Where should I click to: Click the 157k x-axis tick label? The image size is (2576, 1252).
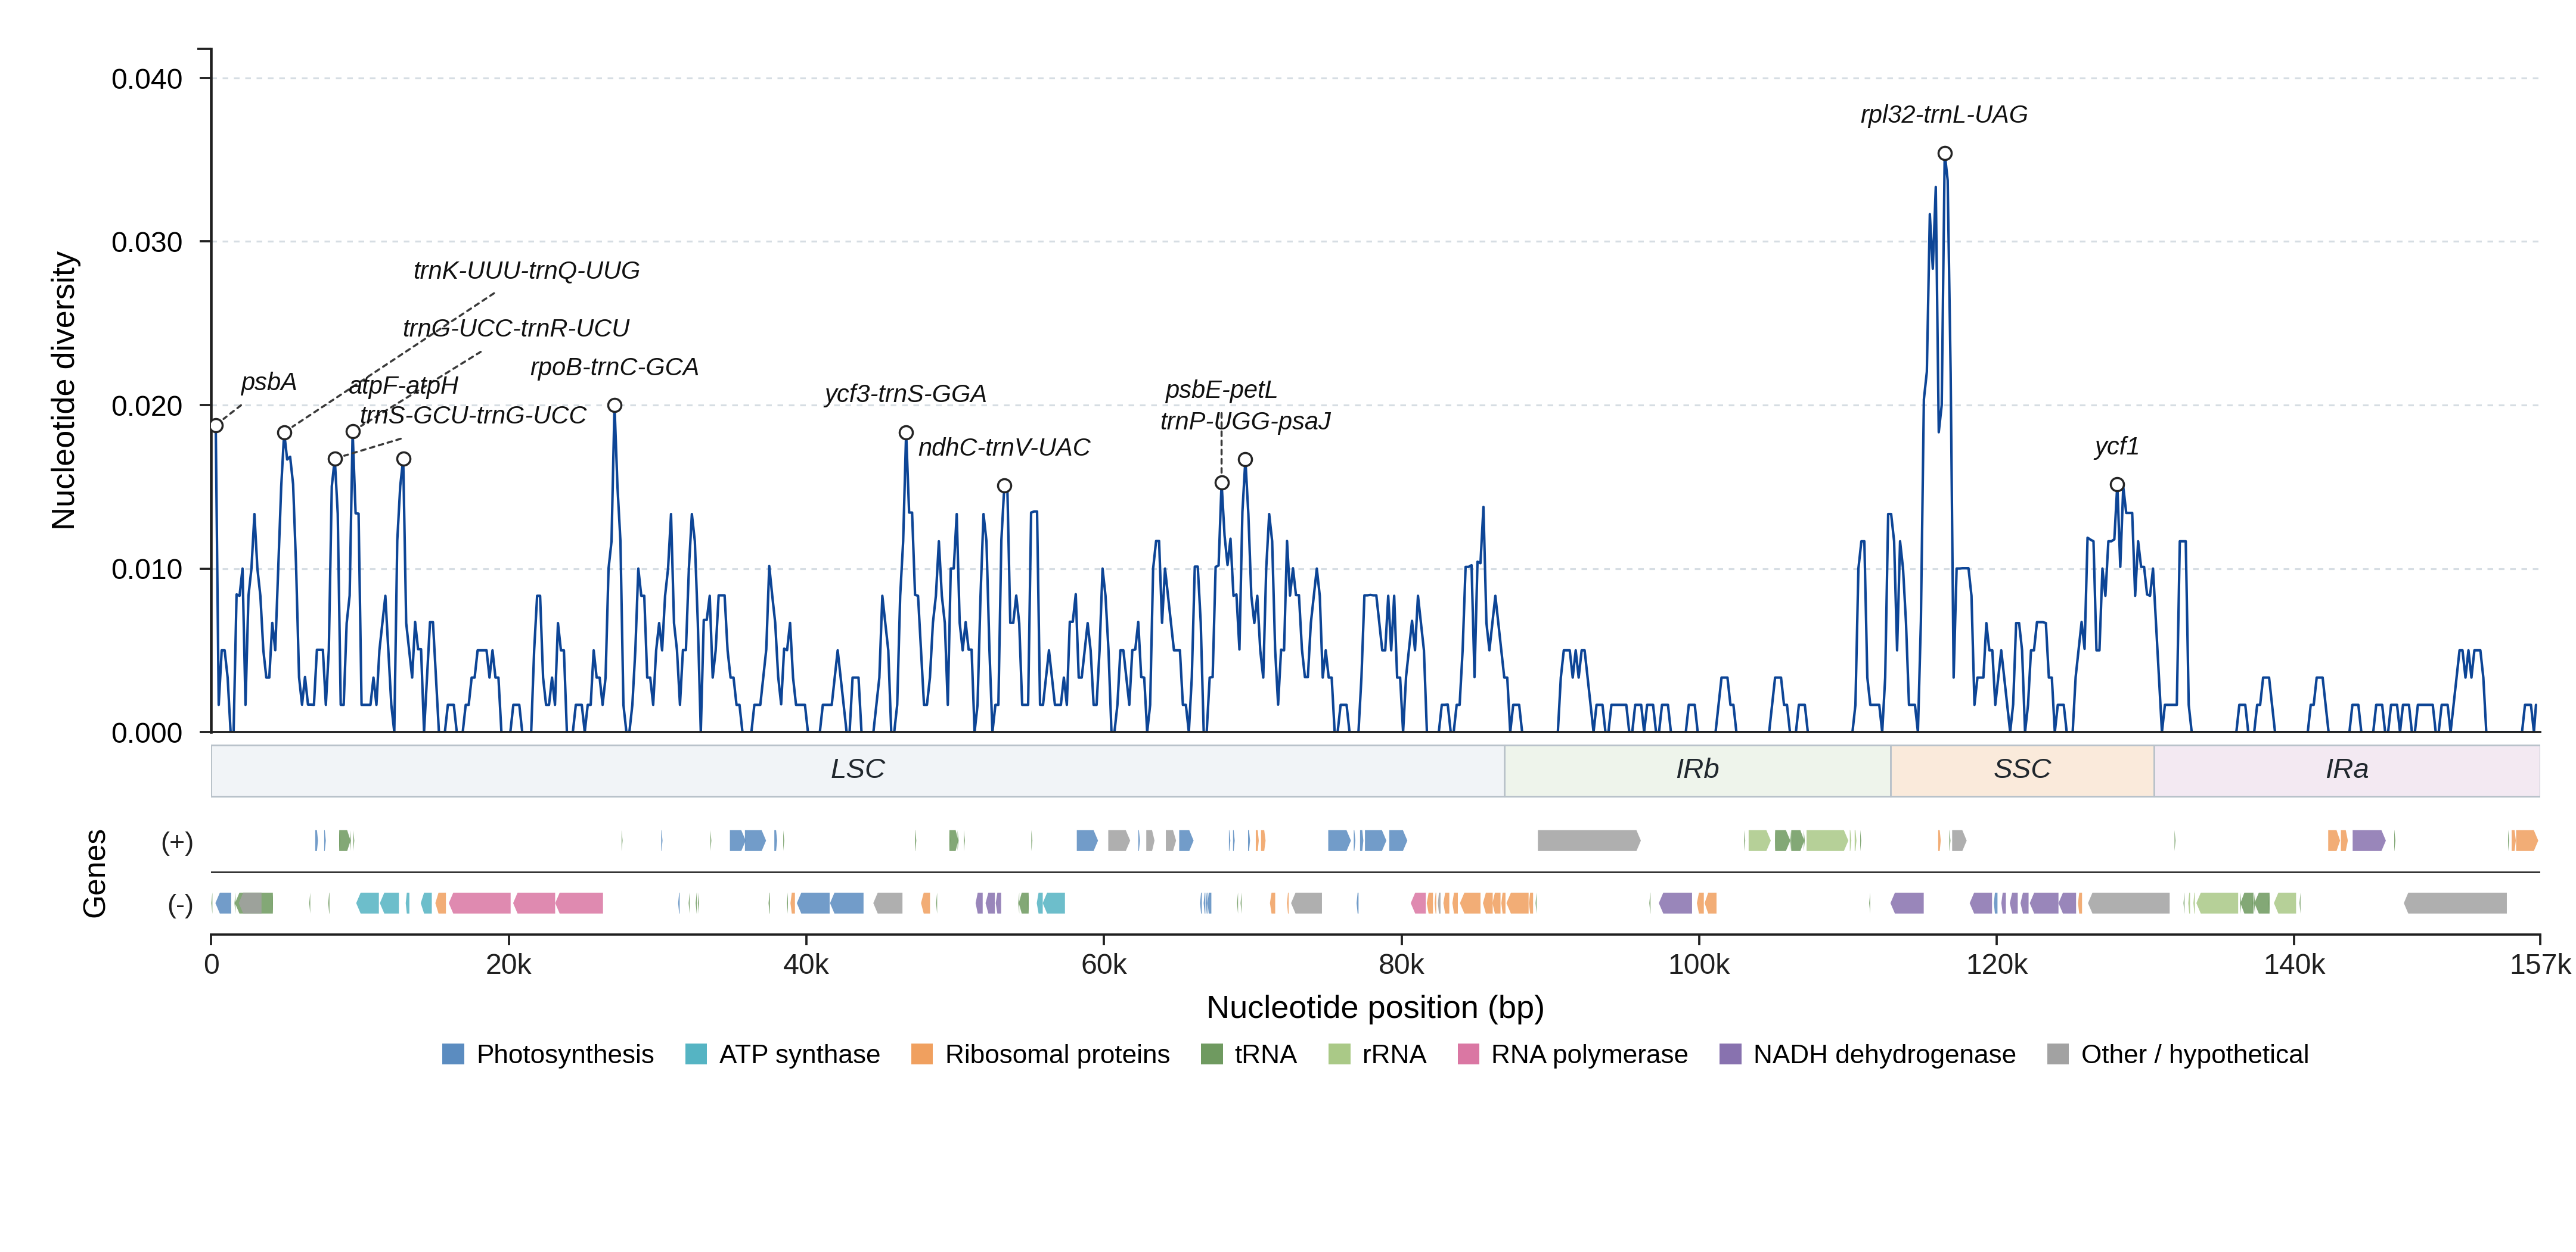click(x=2540, y=966)
